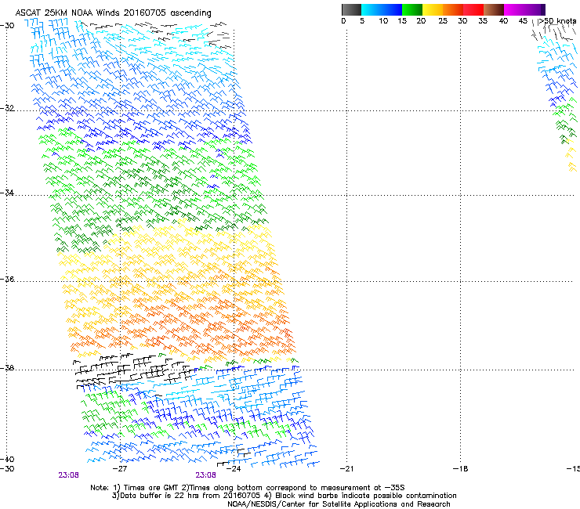The image size is (580, 509).
Task: Select the '35' legend scale label
Action: click(483, 21)
